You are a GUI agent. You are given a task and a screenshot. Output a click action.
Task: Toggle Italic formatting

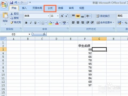coord(31,23)
